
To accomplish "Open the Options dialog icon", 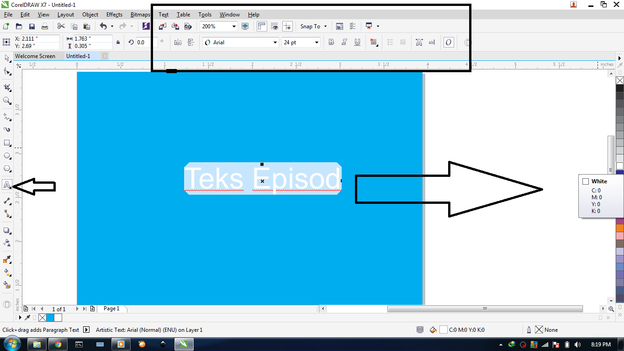I will [353, 27].
